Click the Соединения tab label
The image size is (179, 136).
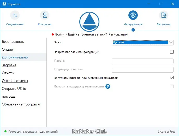(x=15, y=24)
